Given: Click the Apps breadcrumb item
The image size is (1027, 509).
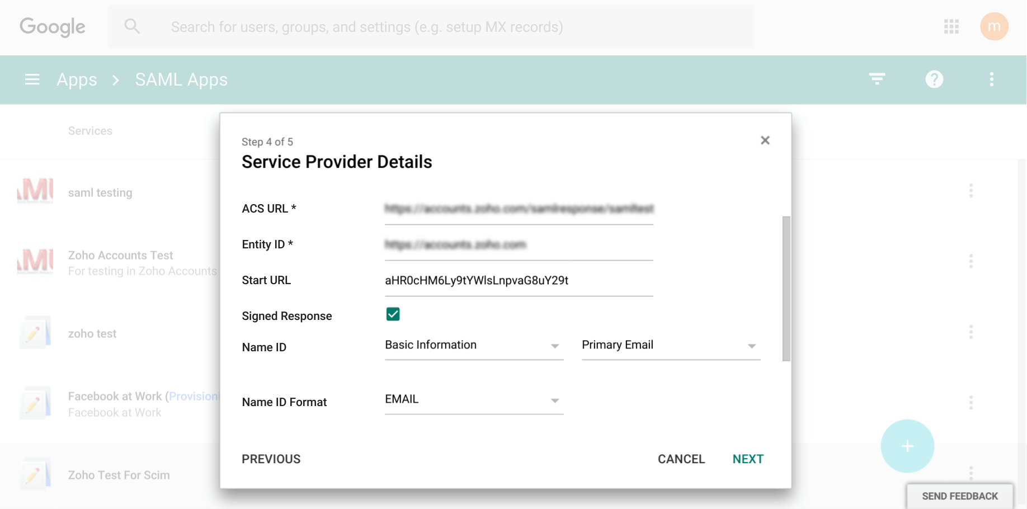Looking at the screenshot, I should (76, 79).
